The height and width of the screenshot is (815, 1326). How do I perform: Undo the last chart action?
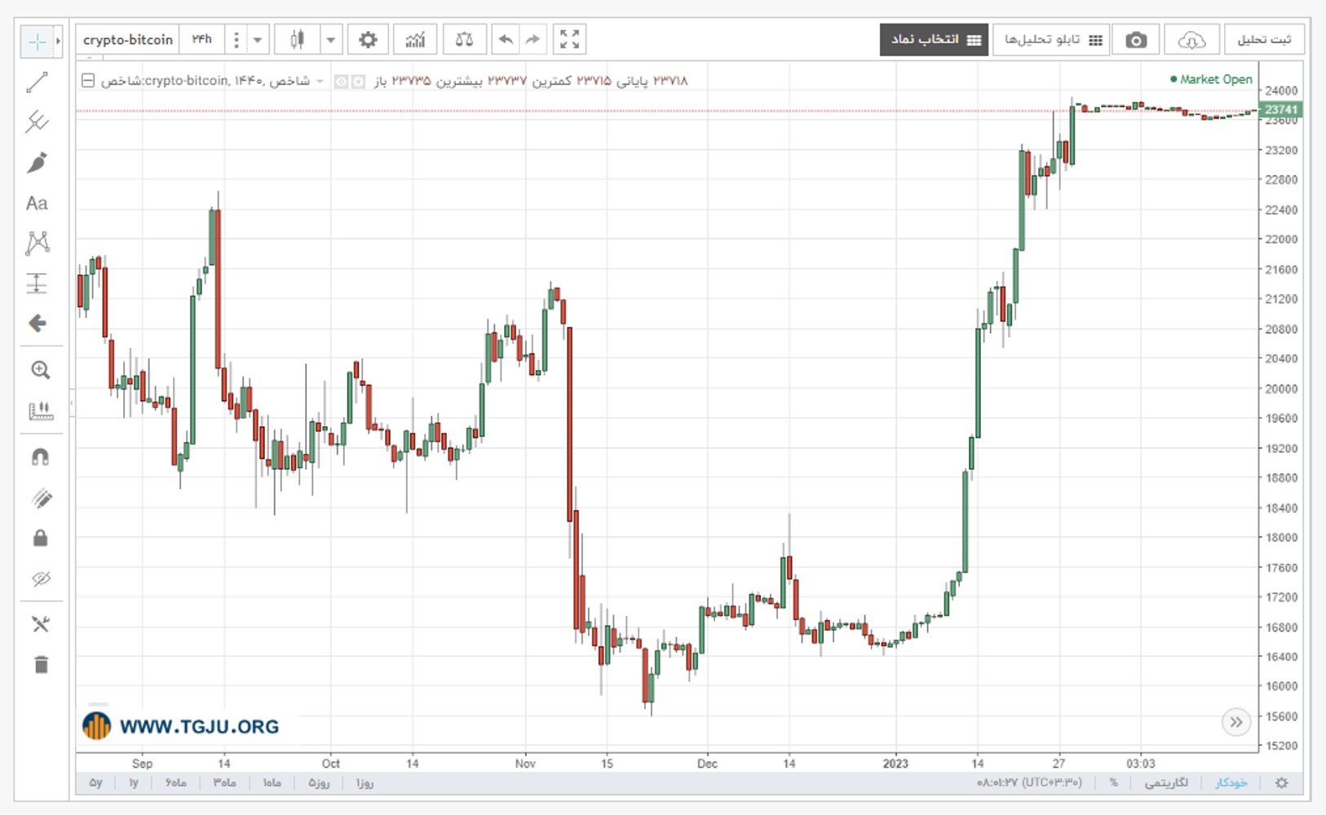(x=506, y=39)
